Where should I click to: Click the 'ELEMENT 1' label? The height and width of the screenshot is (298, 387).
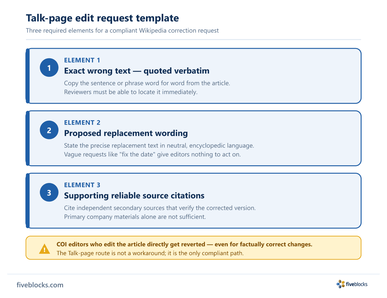(x=82, y=60)
